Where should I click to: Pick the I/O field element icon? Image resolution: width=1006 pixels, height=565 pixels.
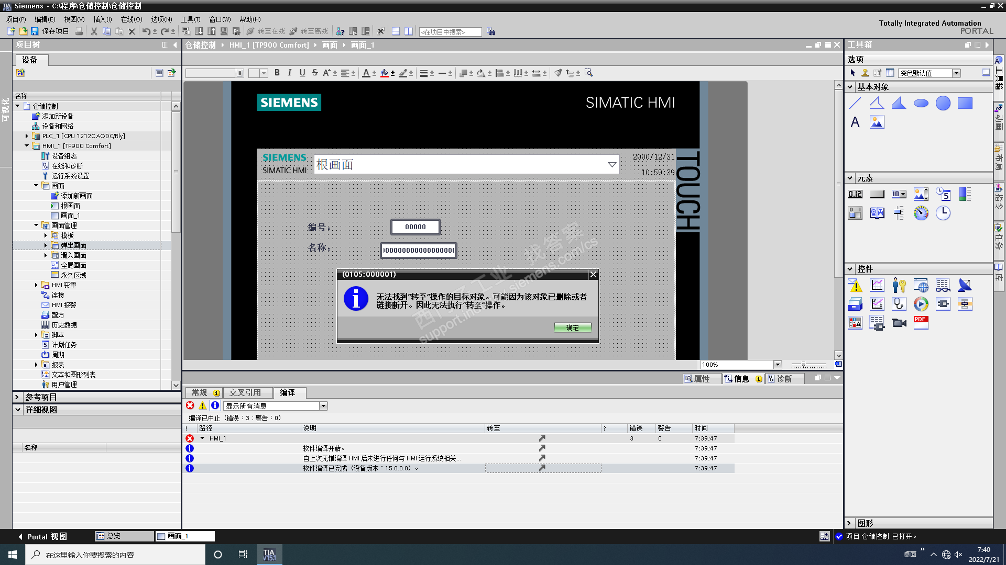click(855, 194)
